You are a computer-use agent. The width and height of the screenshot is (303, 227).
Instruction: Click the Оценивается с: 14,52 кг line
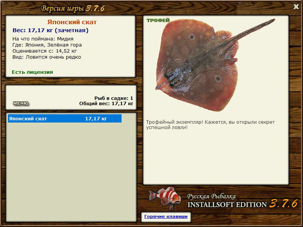[45, 51]
